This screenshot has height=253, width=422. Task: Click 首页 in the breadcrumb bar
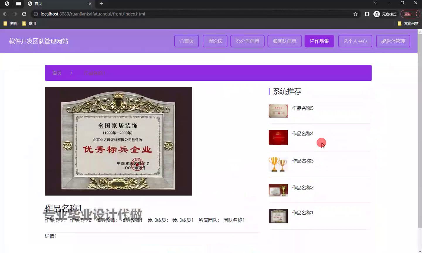point(57,73)
